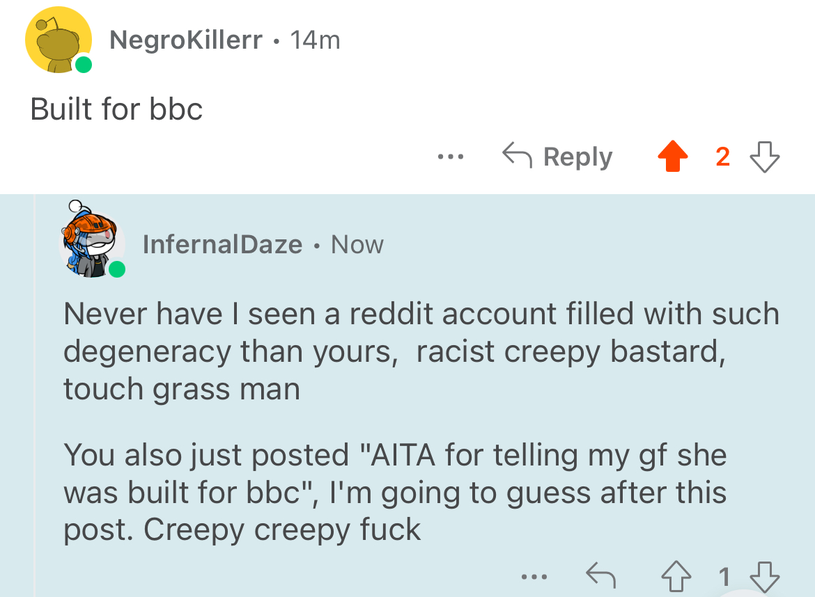Tap the 'You also just posted' paragraph
Screen dimensions: 815x597
click(x=395, y=493)
